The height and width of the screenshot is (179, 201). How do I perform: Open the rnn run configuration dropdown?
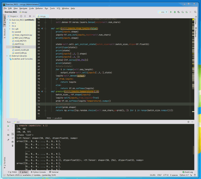163,12
